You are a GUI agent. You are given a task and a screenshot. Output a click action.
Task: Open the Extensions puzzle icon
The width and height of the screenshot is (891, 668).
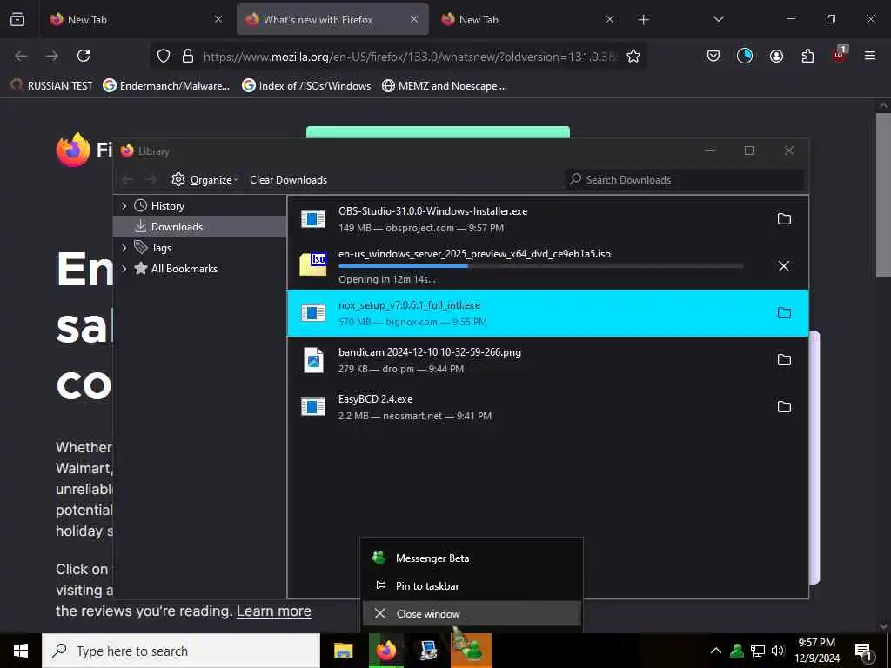click(x=807, y=56)
